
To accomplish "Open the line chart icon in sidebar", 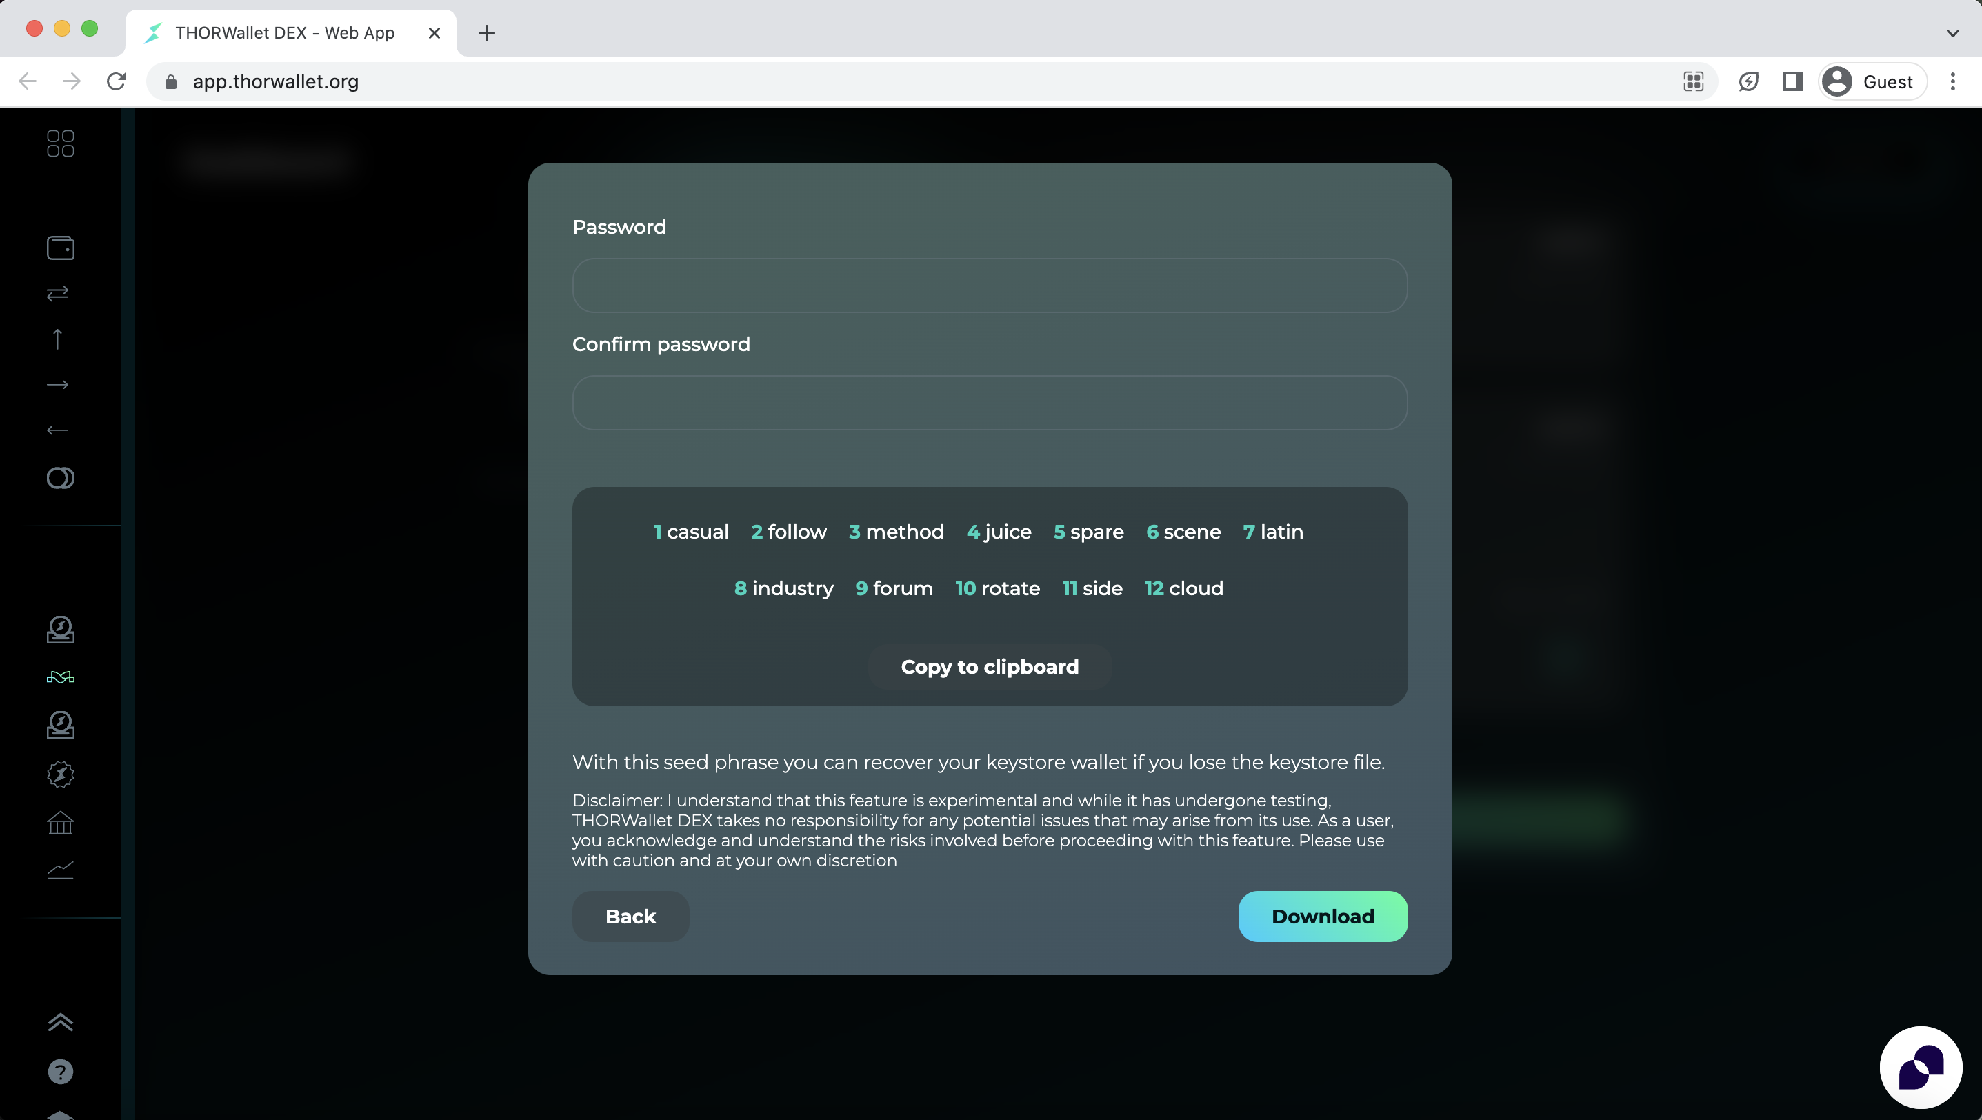I will 60,870.
